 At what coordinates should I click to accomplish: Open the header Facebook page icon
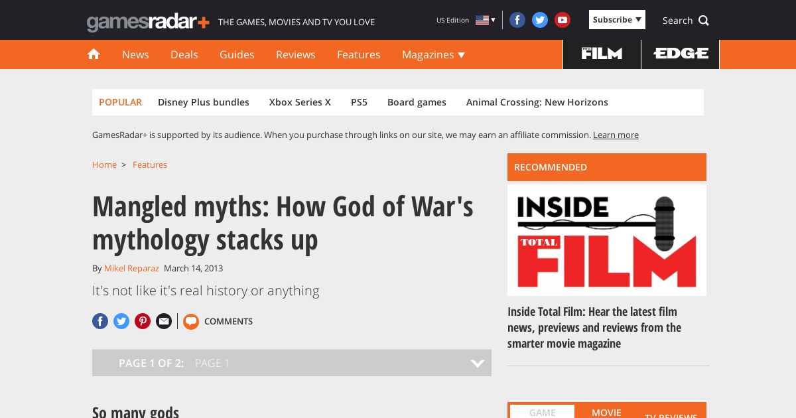517,20
